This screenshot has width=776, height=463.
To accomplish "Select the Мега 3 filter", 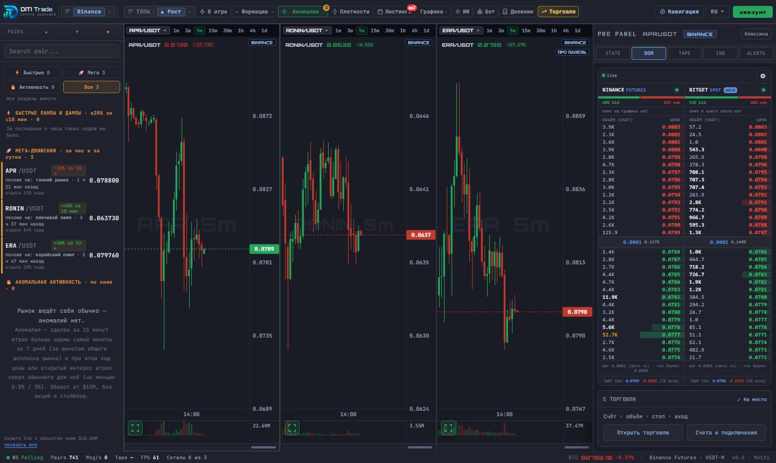I will pos(92,72).
